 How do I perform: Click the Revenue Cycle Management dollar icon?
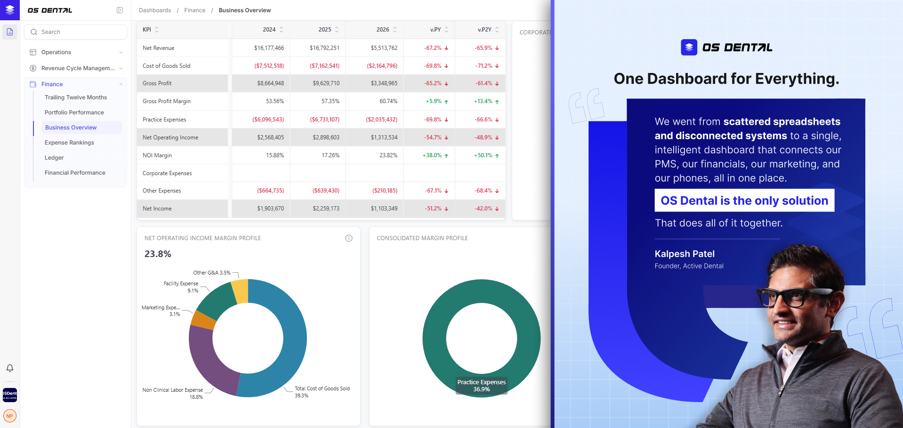pyautogui.click(x=33, y=68)
